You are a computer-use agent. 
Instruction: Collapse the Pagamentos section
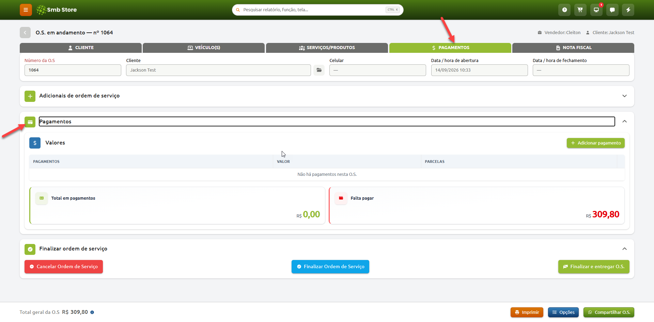point(624,122)
